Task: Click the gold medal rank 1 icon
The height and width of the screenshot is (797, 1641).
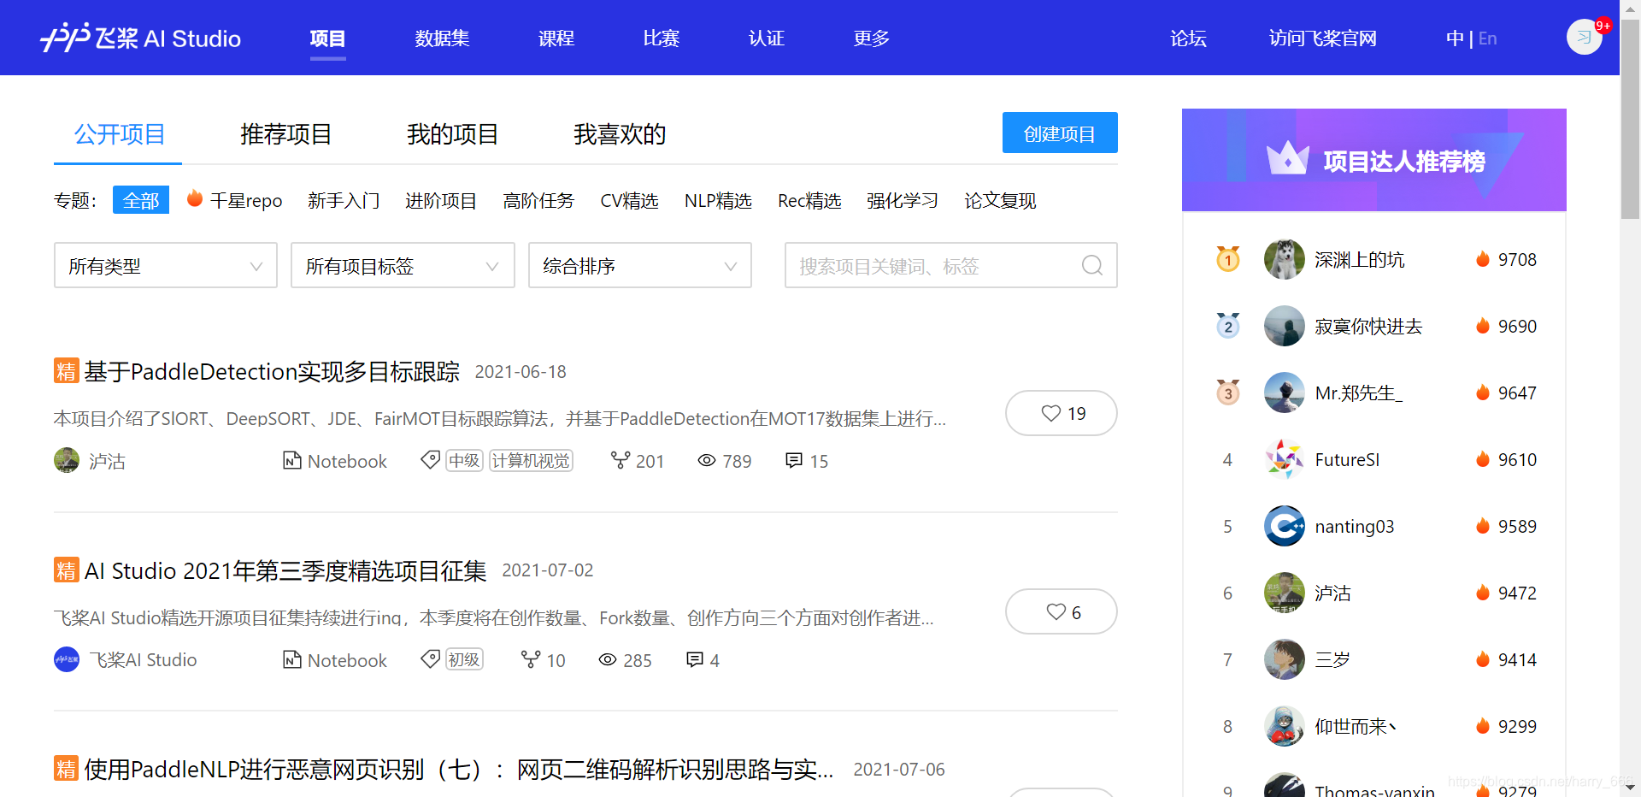Action: [1228, 258]
